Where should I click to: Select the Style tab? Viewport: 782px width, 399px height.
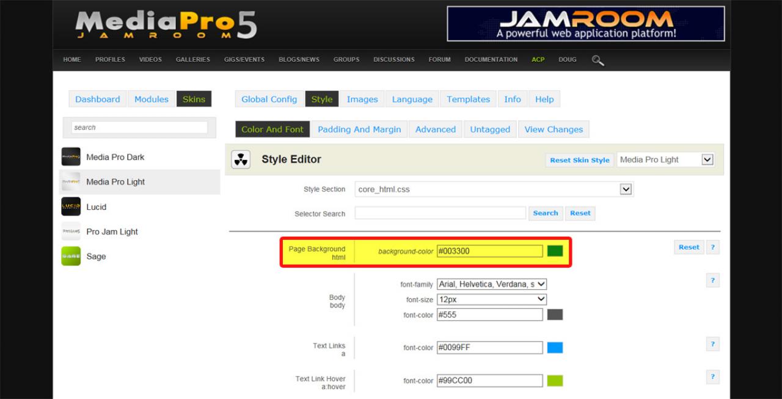click(x=322, y=99)
